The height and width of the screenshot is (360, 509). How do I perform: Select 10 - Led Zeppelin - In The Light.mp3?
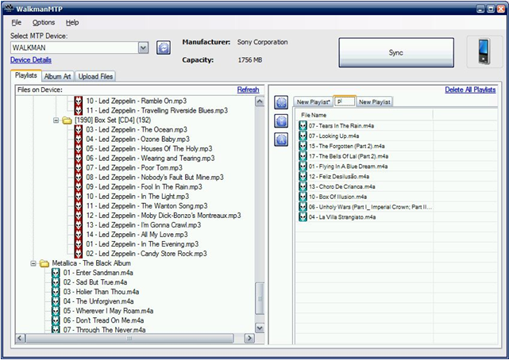point(137,197)
